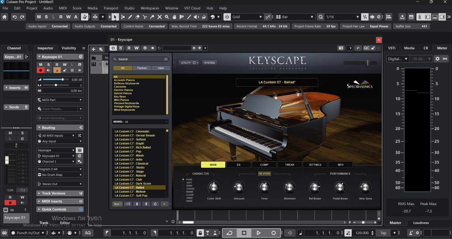Open the Grid snap type dropdown
This screenshot has width=452, height=239.
pos(247,17)
